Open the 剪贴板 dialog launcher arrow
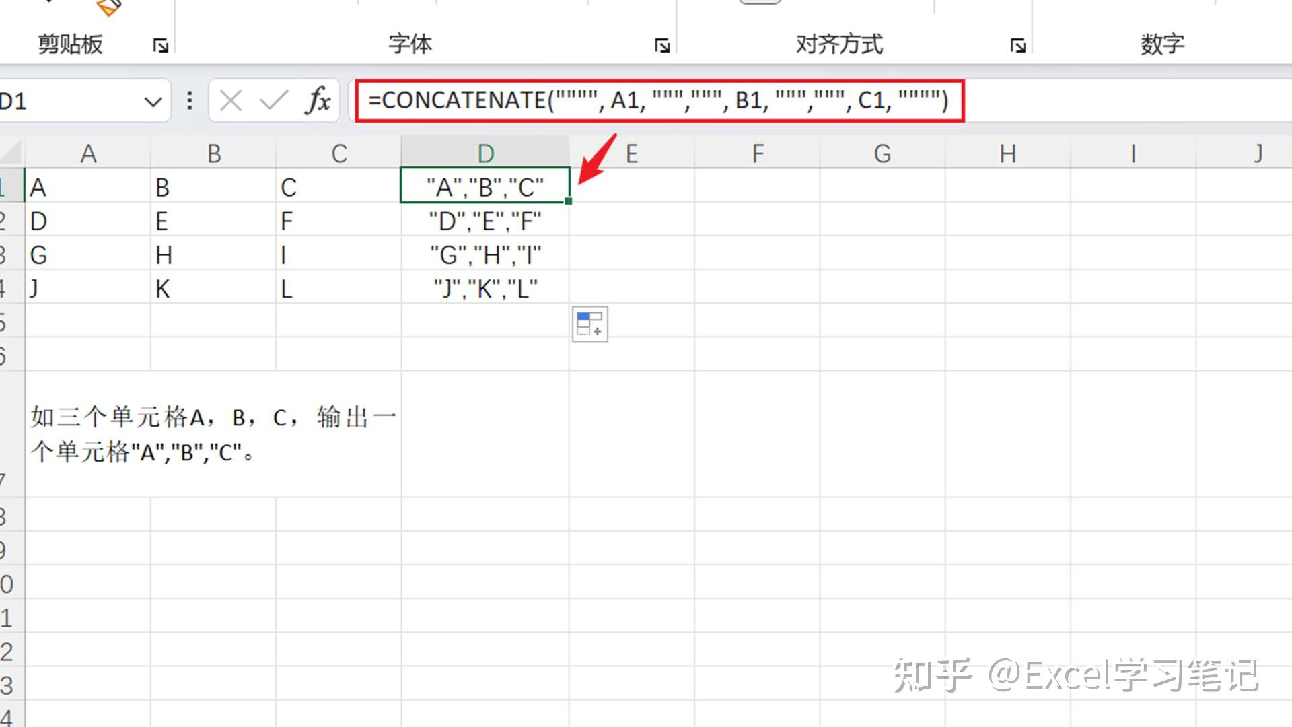This screenshot has width=1292, height=727. point(160,46)
